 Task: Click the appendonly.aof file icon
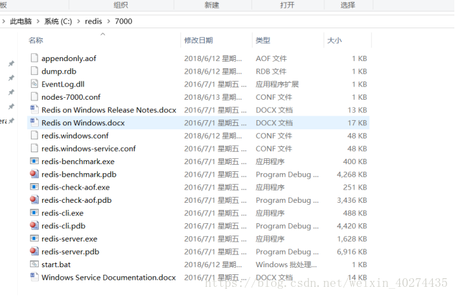click(x=34, y=58)
